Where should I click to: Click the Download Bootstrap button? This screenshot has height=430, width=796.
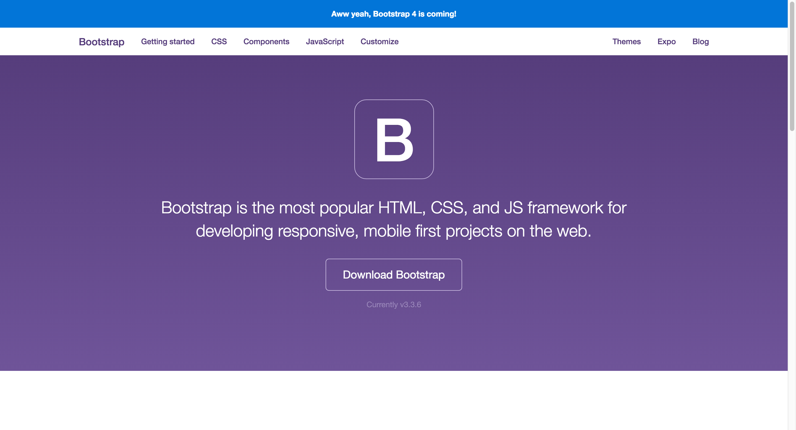tap(394, 275)
